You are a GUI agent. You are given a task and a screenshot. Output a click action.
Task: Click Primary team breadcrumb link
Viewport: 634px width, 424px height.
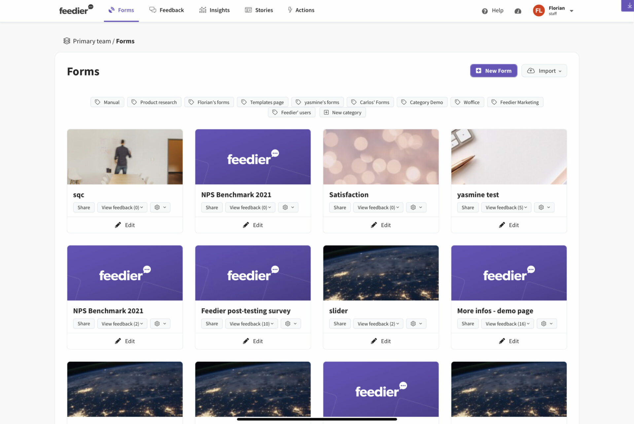coord(92,41)
